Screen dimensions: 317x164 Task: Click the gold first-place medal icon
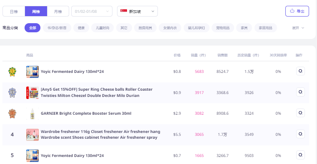pos(12,72)
